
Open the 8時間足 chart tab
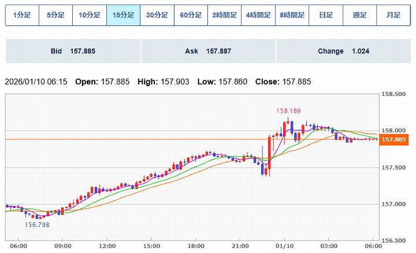point(292,16)
